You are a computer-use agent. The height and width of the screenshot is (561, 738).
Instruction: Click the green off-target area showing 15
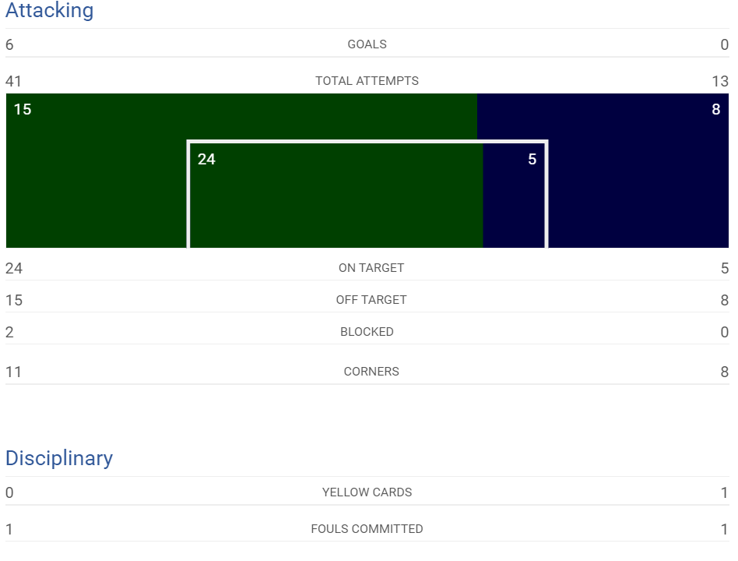[x=97, y=171]
